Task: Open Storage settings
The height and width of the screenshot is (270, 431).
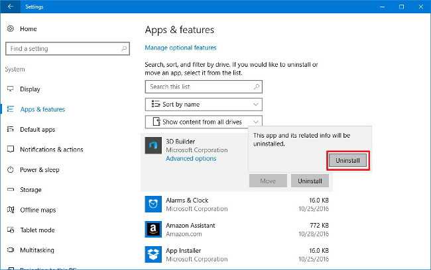Action: click(31, 190)
